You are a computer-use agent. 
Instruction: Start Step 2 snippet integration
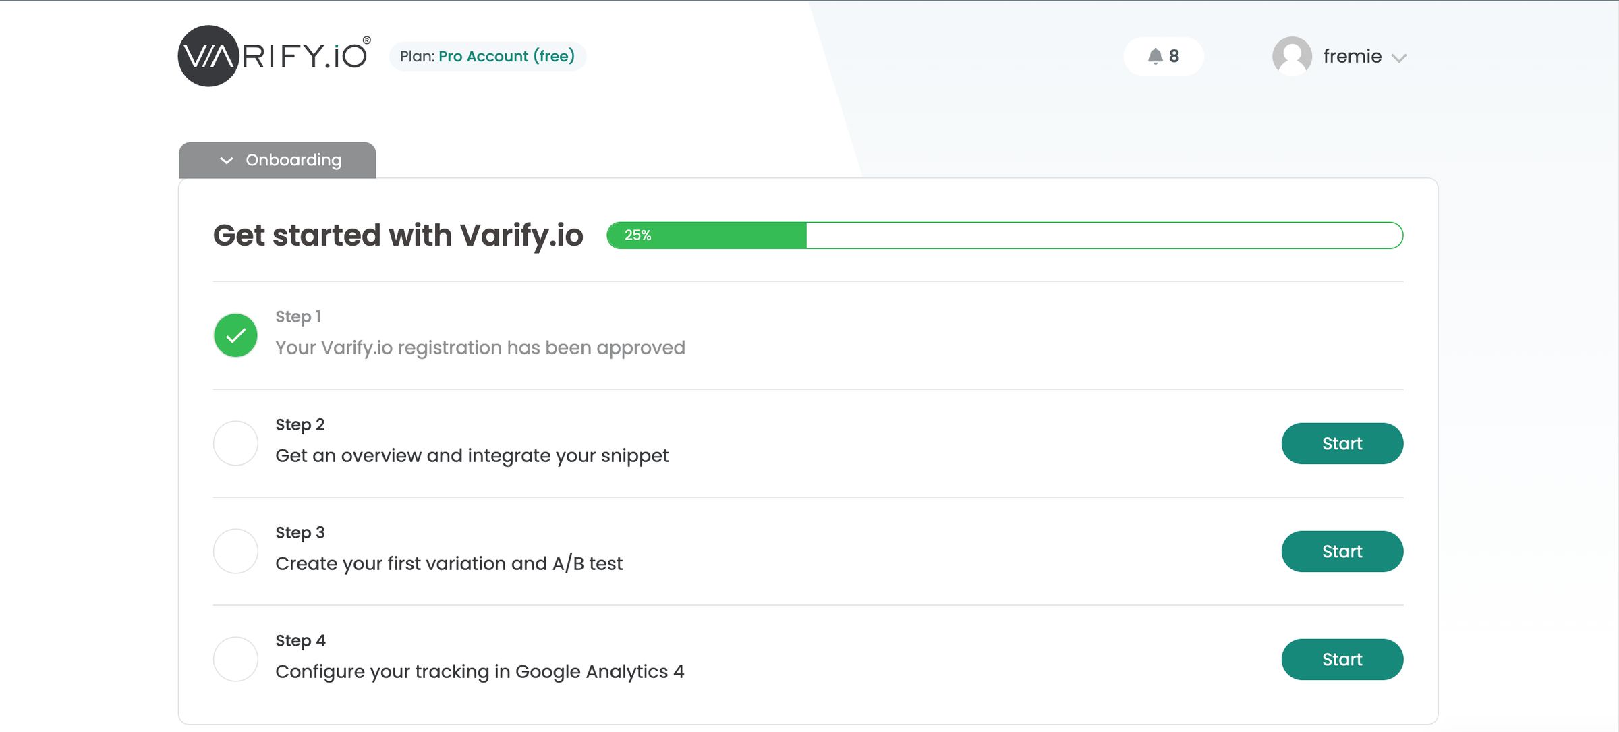(1342, 443)
